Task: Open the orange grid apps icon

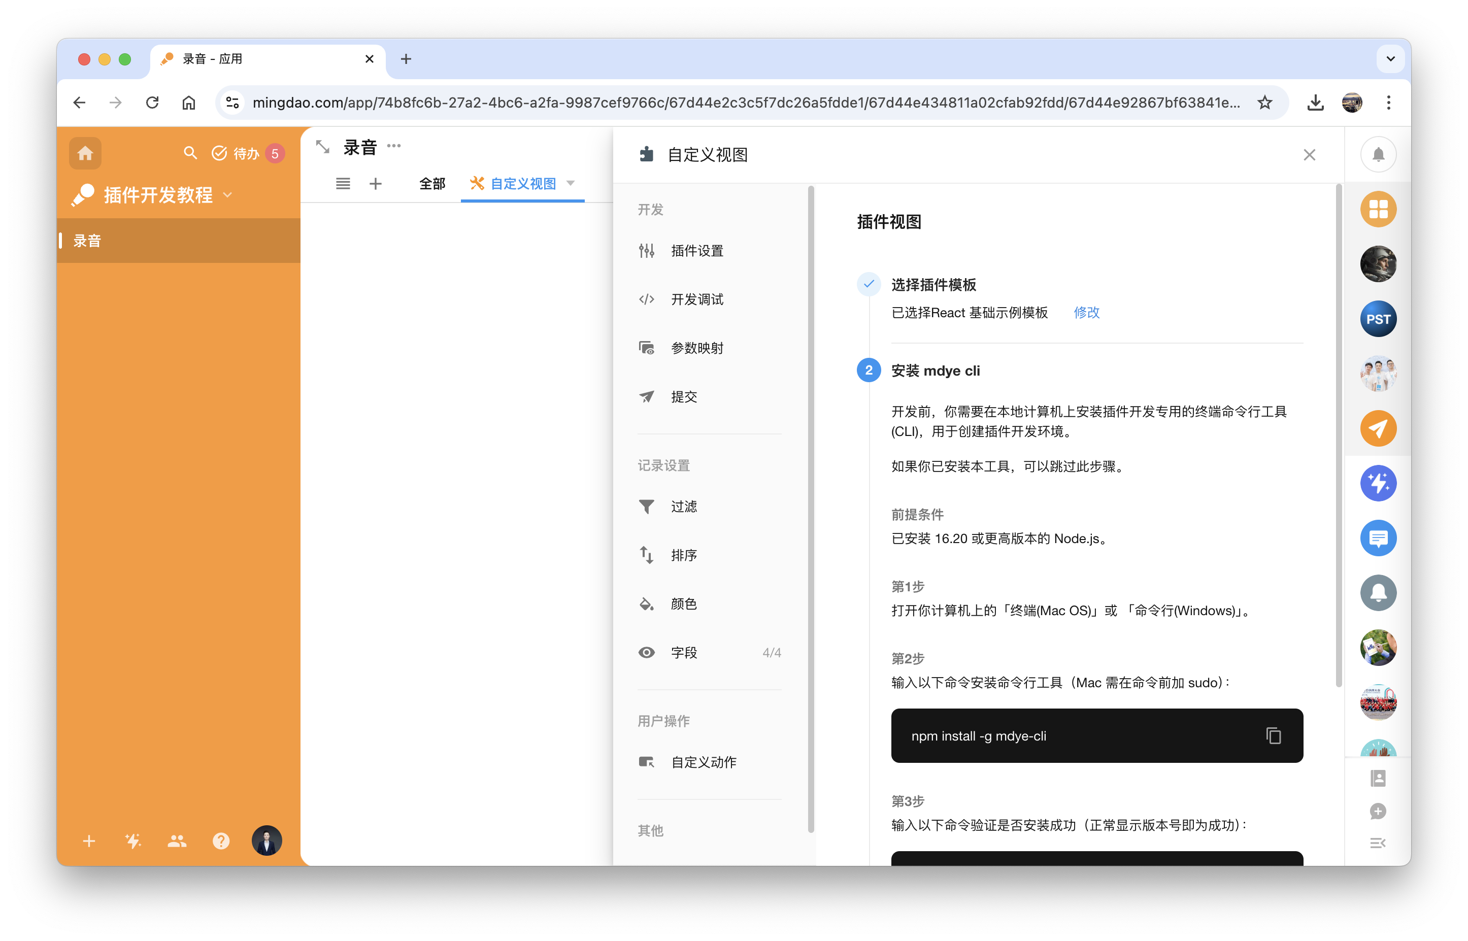Action: pos(1378,209)
